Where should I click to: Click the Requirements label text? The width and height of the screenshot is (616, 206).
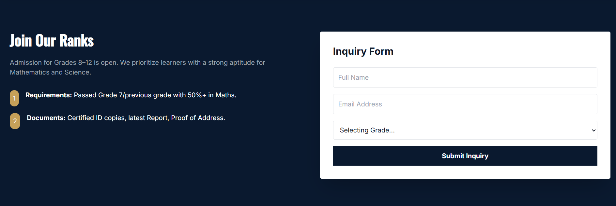click(49, 95)
